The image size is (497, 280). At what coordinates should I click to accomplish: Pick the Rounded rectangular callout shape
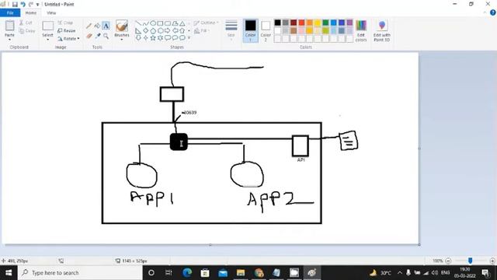[x=168, y=38]
